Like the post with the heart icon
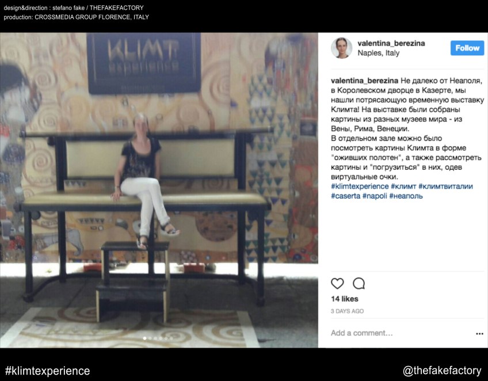This screenshot has height=381, width=488. coord(337,283)
